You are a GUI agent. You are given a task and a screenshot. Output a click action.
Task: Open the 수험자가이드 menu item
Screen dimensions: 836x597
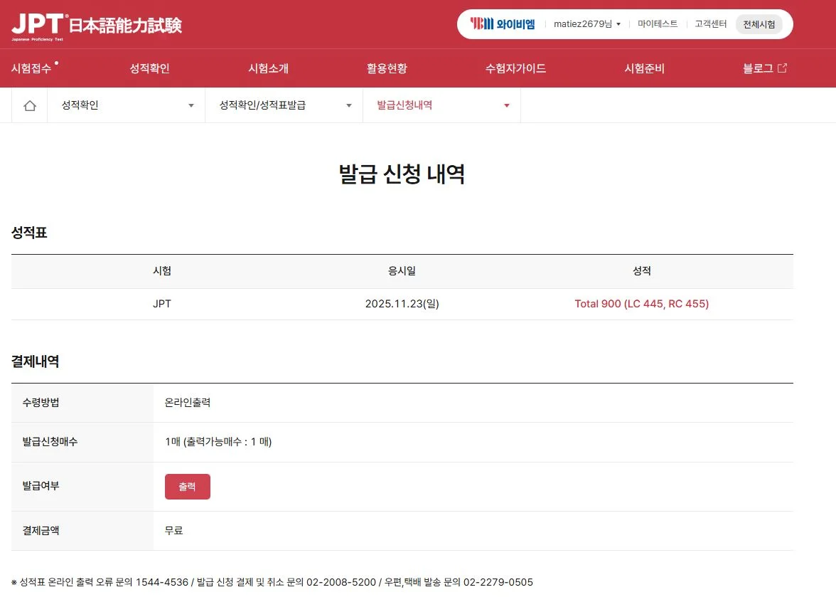[516, 68]
